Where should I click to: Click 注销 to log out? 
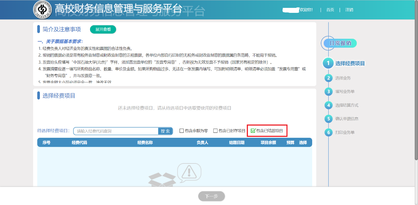(349, 10)
